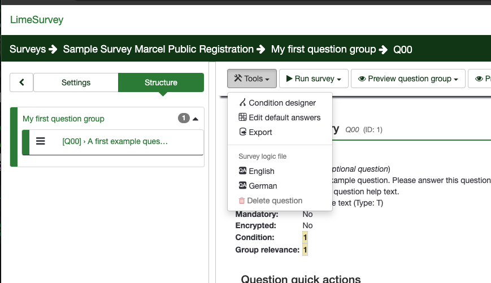Open the Preview question group dropdown
This screenshot has width=491, height=283.
[x=407, y=79]
